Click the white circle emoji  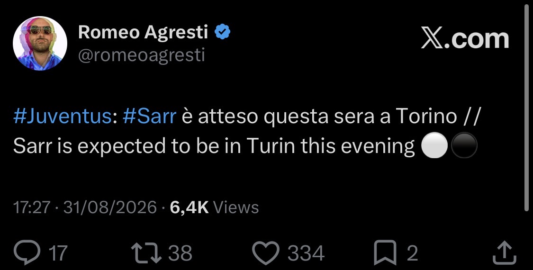pos(434,145)
